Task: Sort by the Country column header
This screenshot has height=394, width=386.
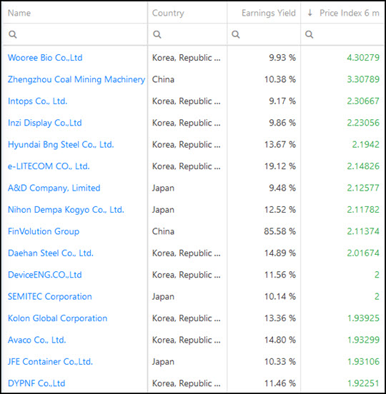Action: coord(168,13)
